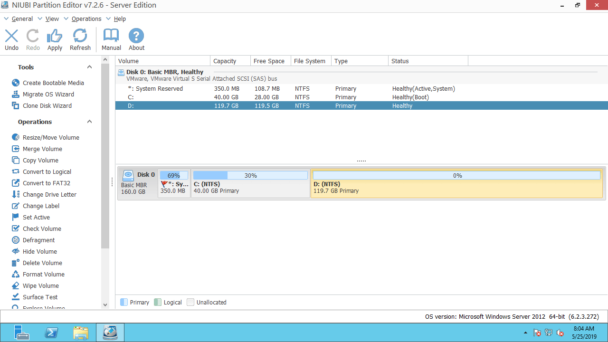Open the Operations menu
The width and height of the screenshot is (608, 342).
pyautogui.click(x=86, y=19)
